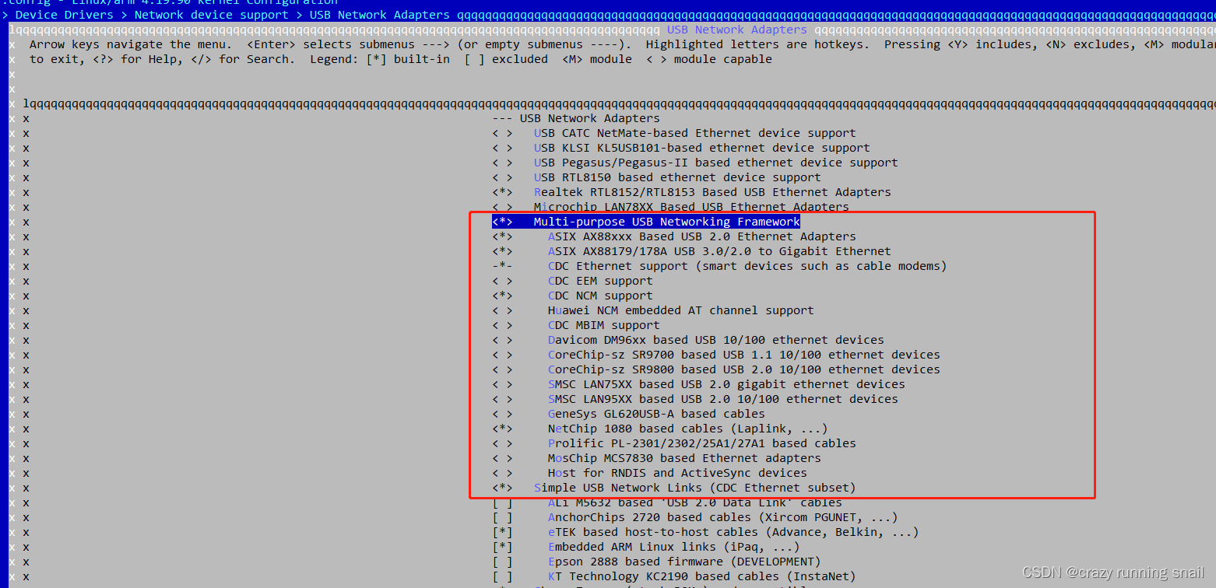Toggle USB CATC NetMate-based Ethernet device support

pos(674,133)
